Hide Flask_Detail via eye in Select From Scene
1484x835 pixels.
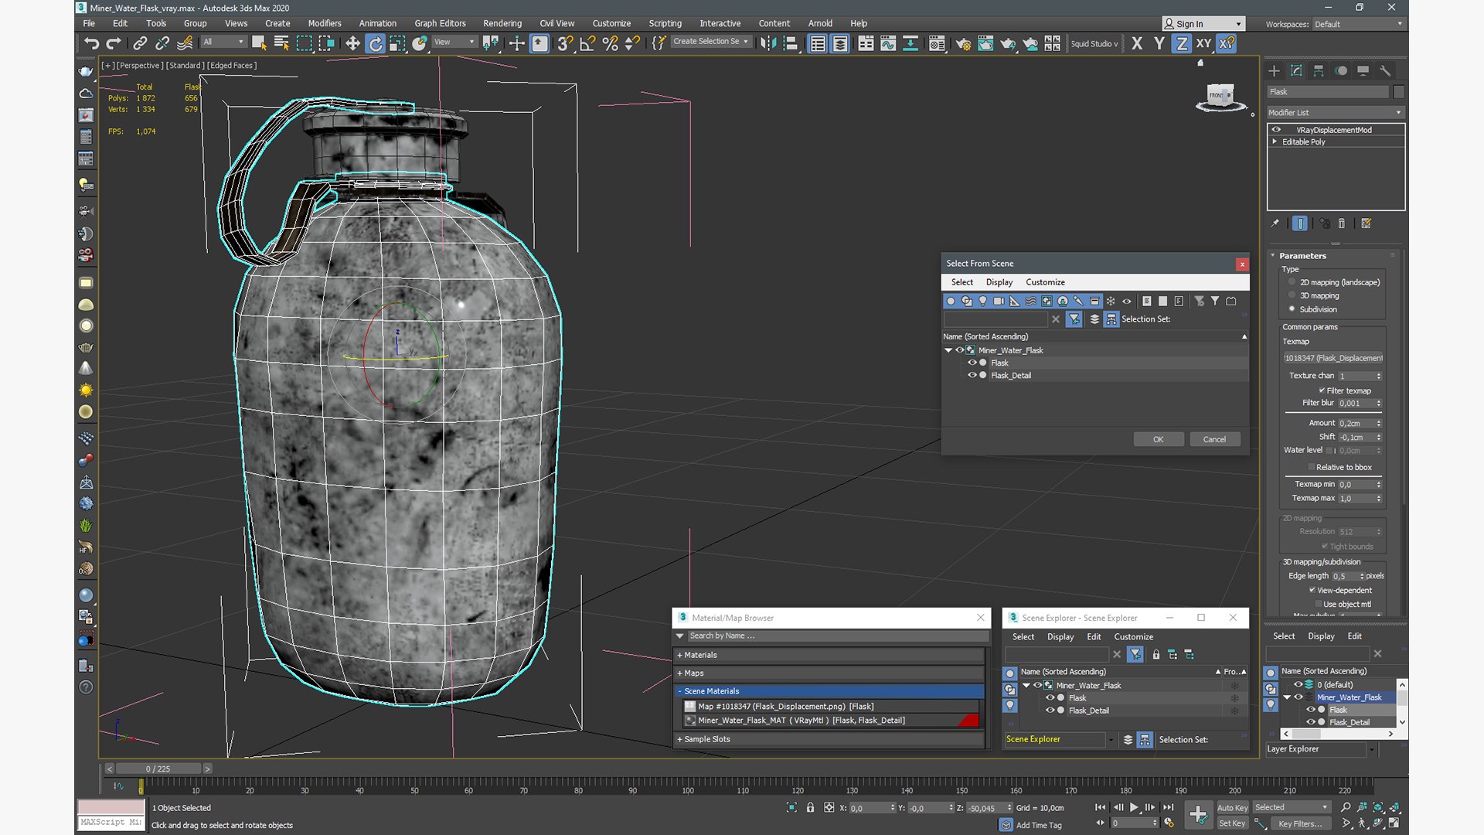[x=972, y=375]
